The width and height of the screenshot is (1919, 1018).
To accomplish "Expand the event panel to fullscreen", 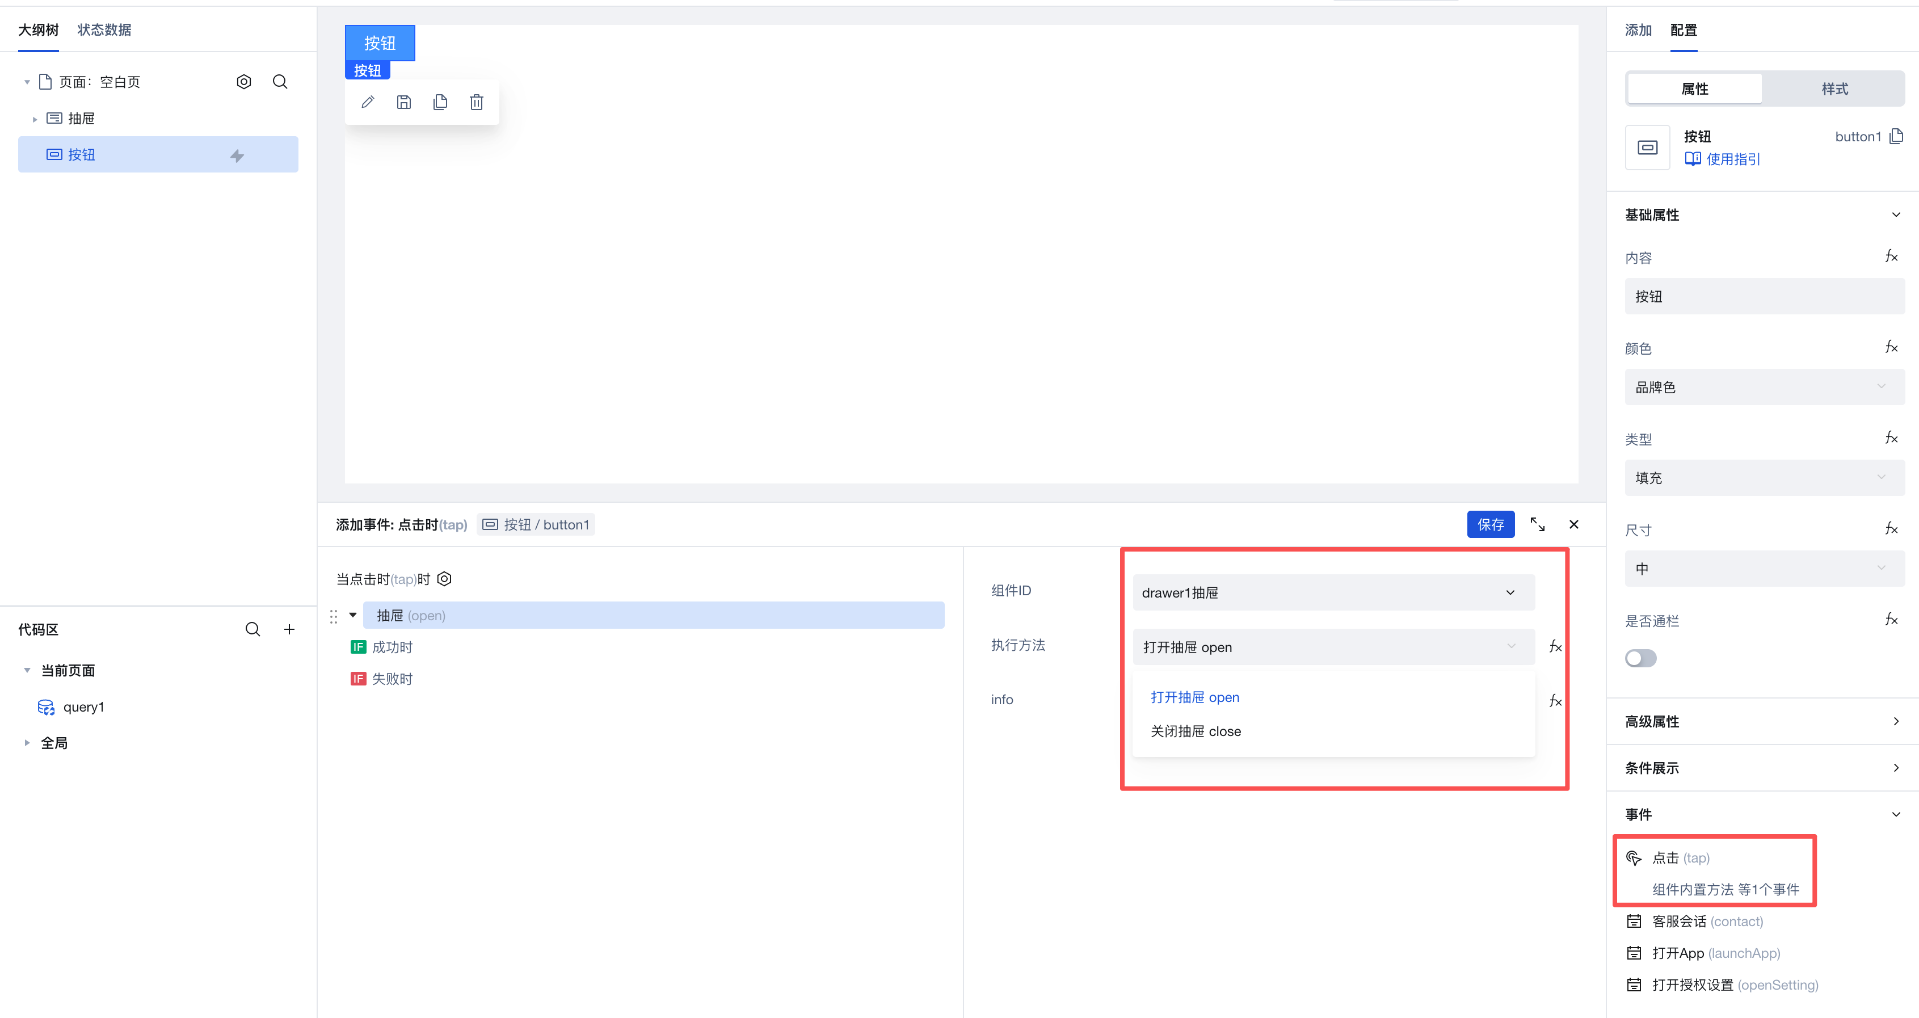I will (x=1538, y=525).
